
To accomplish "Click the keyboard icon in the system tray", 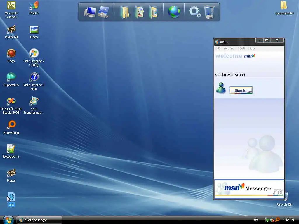I will click(256, 220).
